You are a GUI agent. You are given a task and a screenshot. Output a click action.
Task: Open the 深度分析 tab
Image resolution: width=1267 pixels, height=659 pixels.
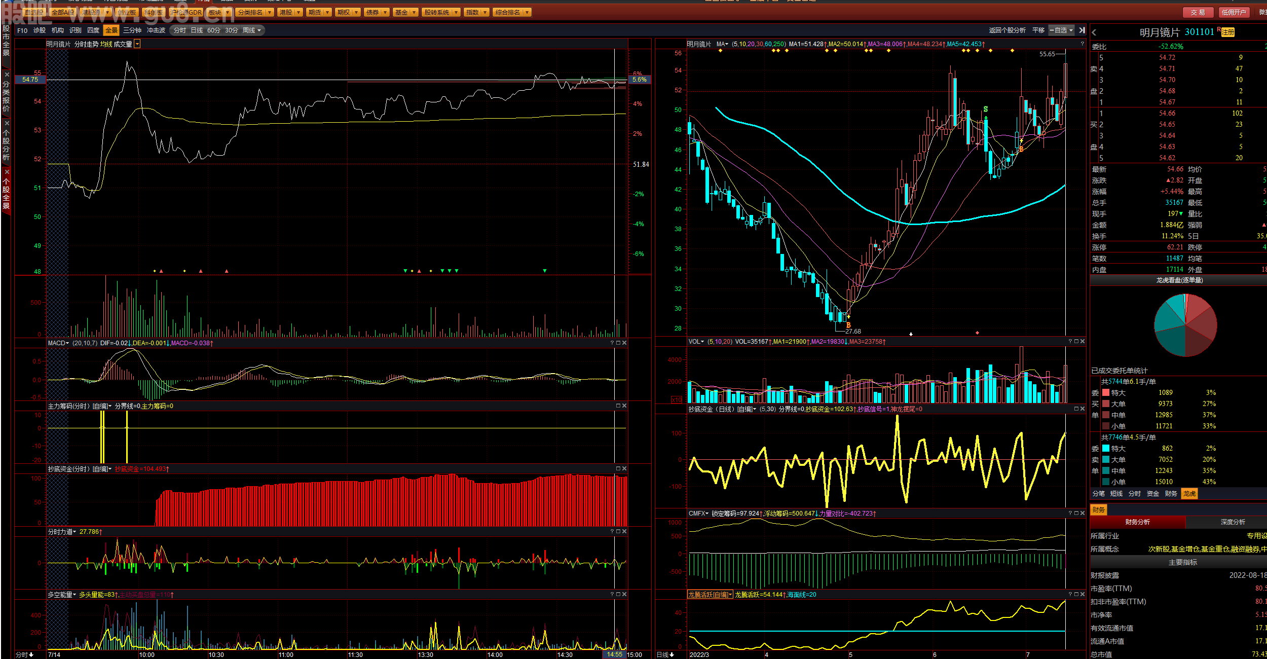tap(1233, 522)
